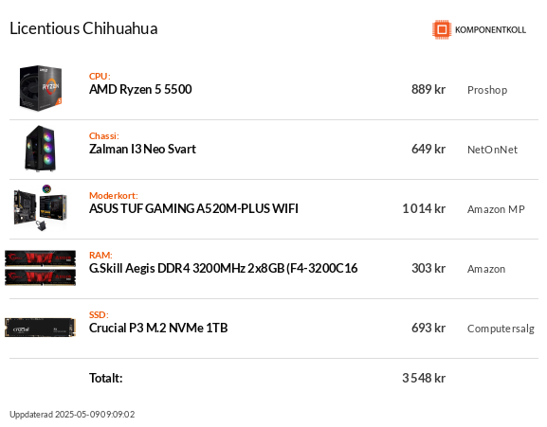Viewport: 547px width, 427px height.
Task: Open the AMD Ryzen box product image
Action: [41, 88]
